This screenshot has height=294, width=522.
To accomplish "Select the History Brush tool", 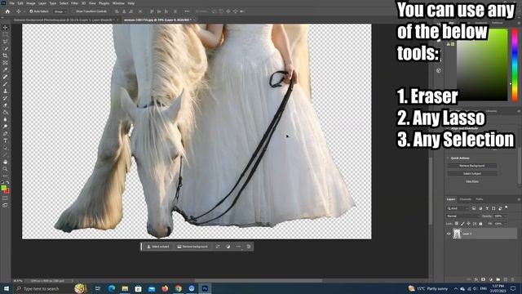I will coord(5,98).
